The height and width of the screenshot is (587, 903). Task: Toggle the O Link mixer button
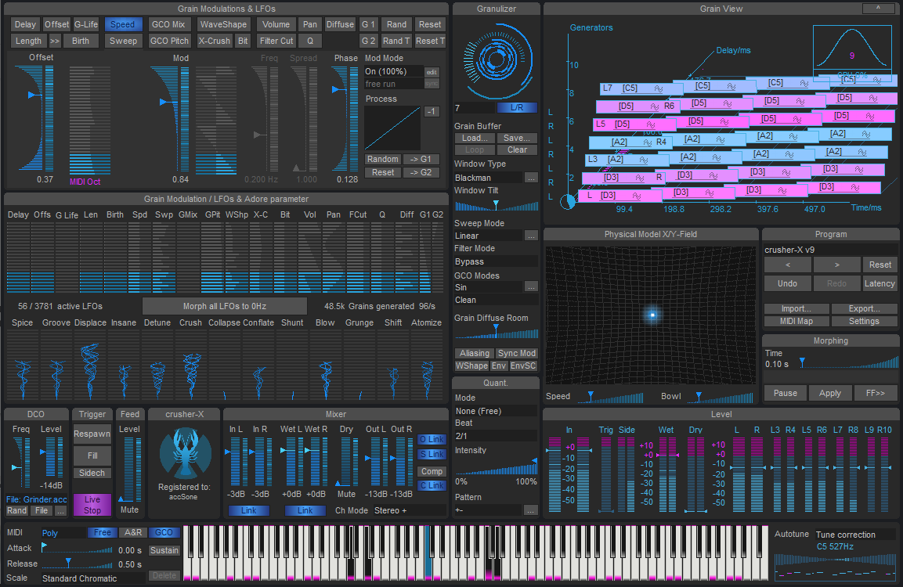click(x=431, y=439)
